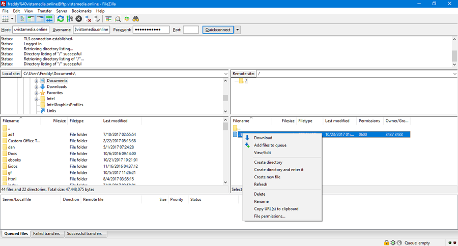Toggle directory comparison
458x246 pixels.
click(x=118, y=19)
